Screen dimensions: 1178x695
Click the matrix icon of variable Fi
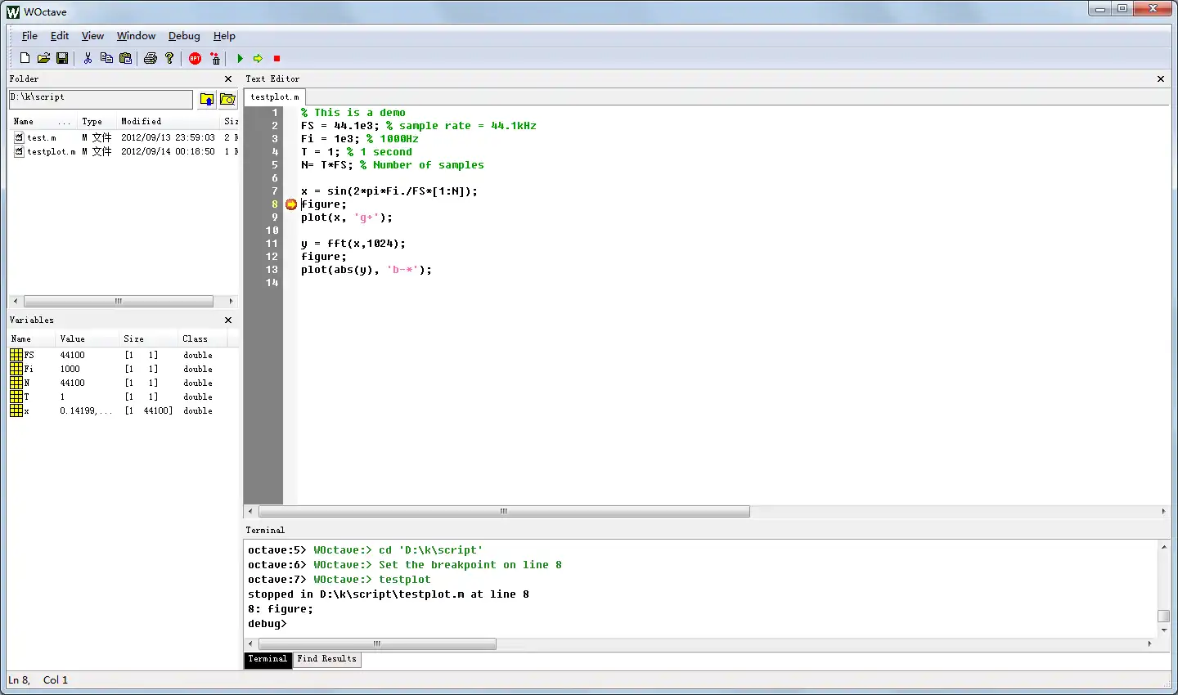(x=16, y=369)
